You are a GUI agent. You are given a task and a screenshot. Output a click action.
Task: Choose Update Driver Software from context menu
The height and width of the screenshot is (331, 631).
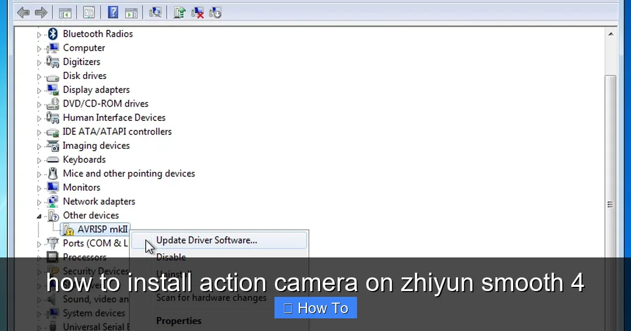206,240
